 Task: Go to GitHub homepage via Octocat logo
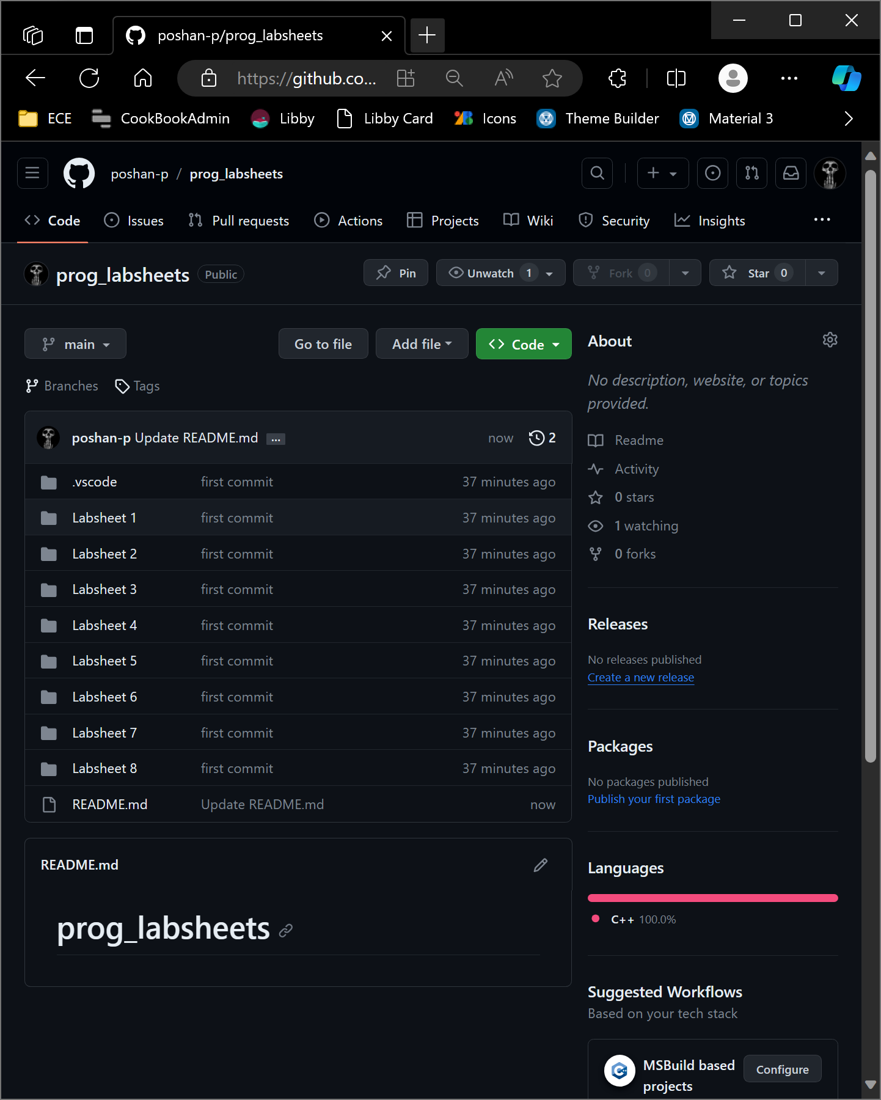click(x=79, y=174)
